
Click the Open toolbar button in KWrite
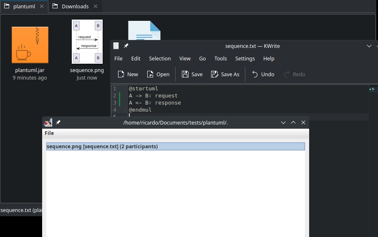coord(158,74)
